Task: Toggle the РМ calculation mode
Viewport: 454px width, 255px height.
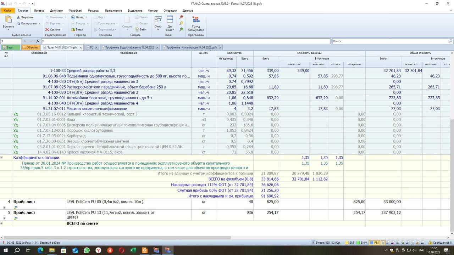Action: coord(374,243)
